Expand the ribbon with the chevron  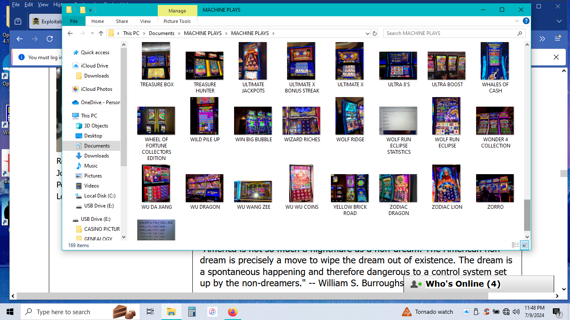pos(518,21)
